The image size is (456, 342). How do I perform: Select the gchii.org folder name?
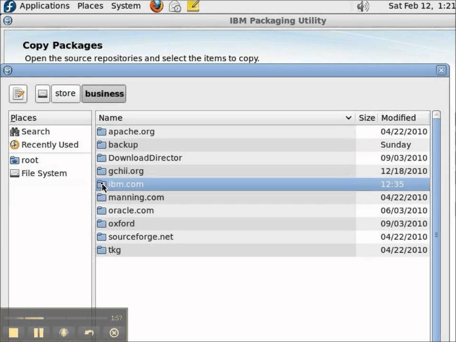(126, 171)
